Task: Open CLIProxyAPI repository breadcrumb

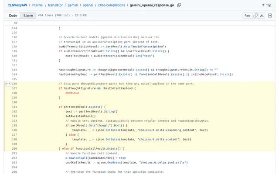Action: click(x=17, y=5)
